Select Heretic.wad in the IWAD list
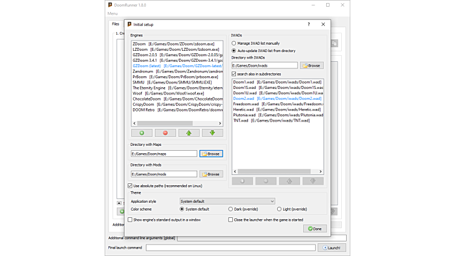455x256 pixels. click(247, 109)
